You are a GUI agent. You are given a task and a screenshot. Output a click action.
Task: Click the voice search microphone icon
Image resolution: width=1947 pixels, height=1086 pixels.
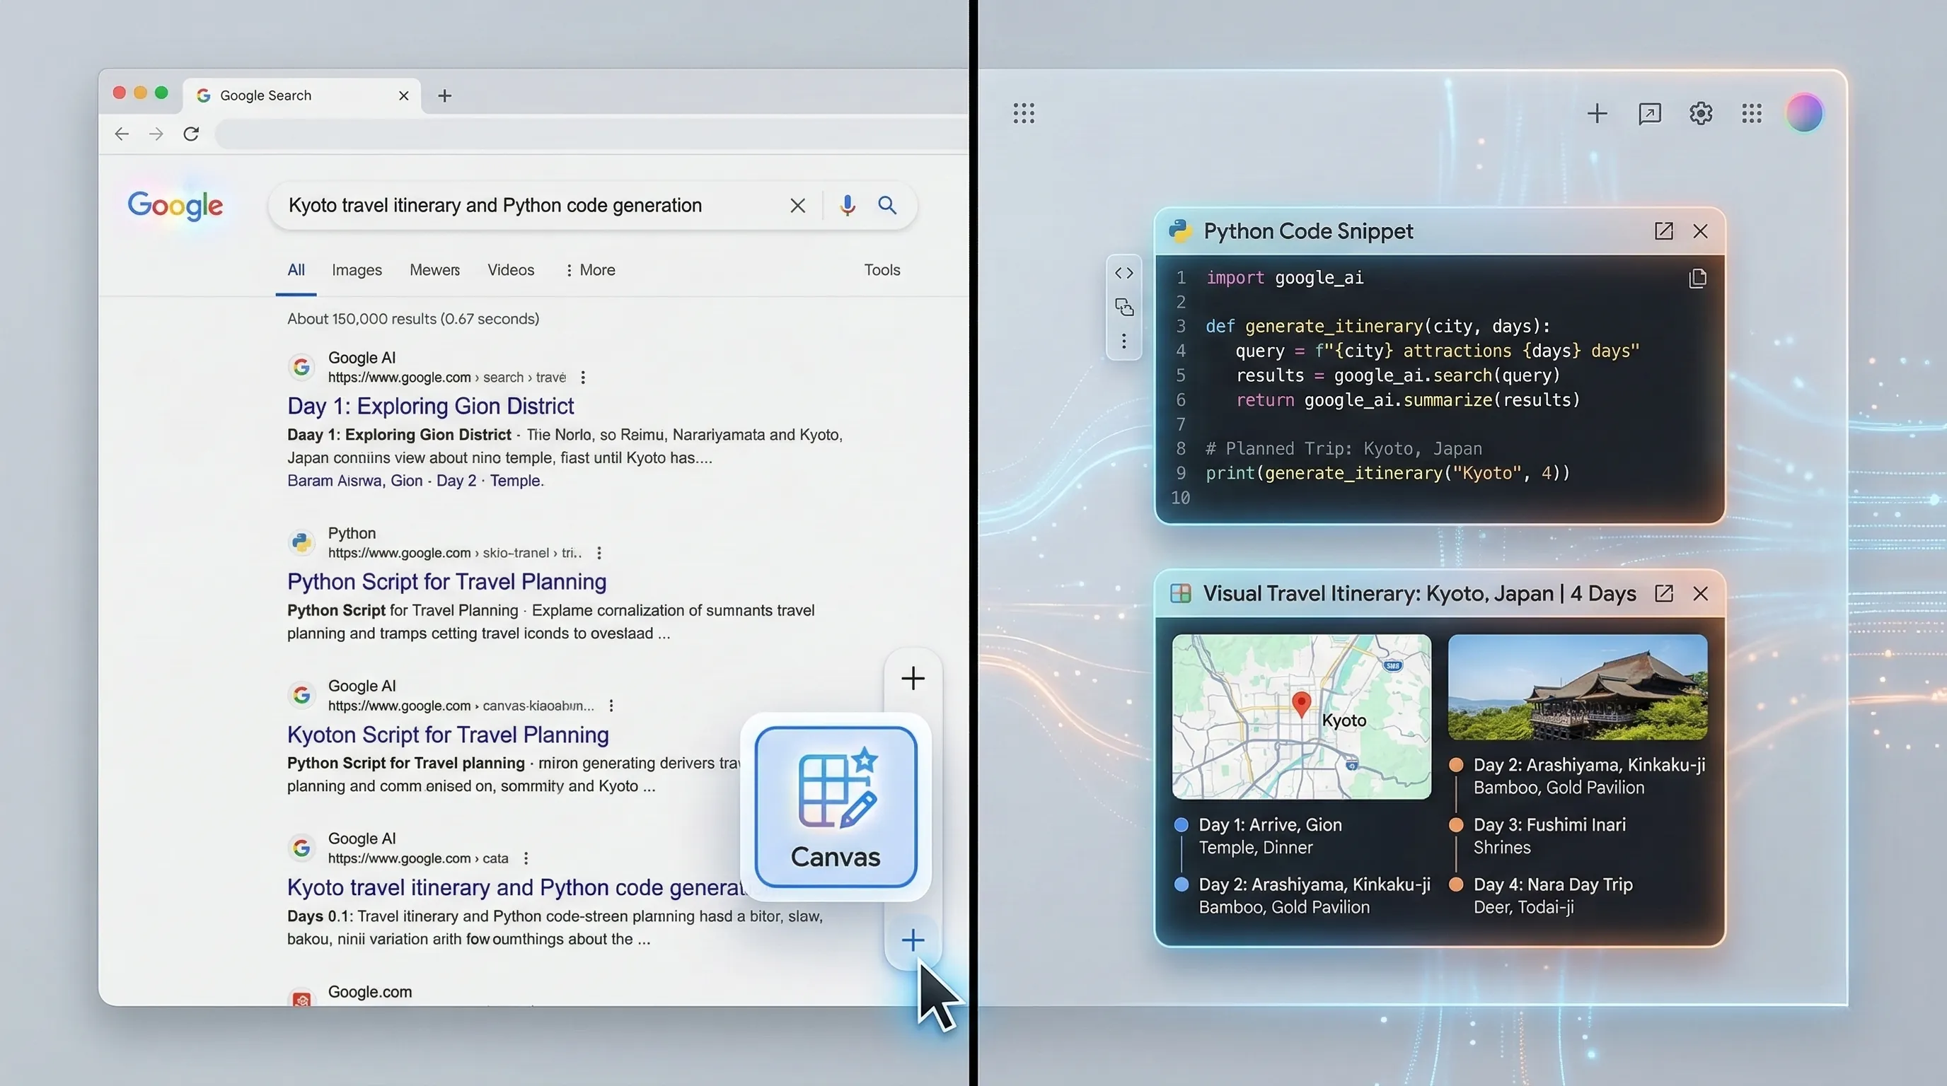pos(848,206)
